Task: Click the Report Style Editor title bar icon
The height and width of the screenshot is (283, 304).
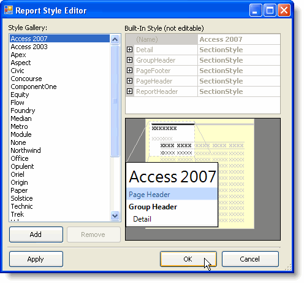Action: click(x=9, y=10)
